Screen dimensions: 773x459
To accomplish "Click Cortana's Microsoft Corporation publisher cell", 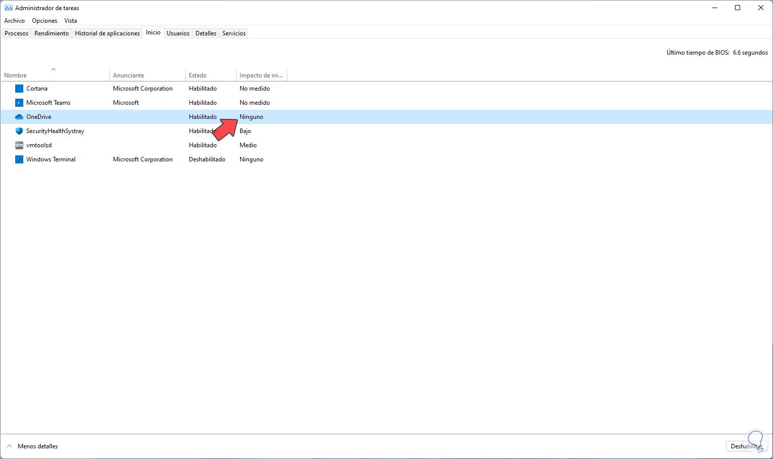I will click(x=143, y=89).
